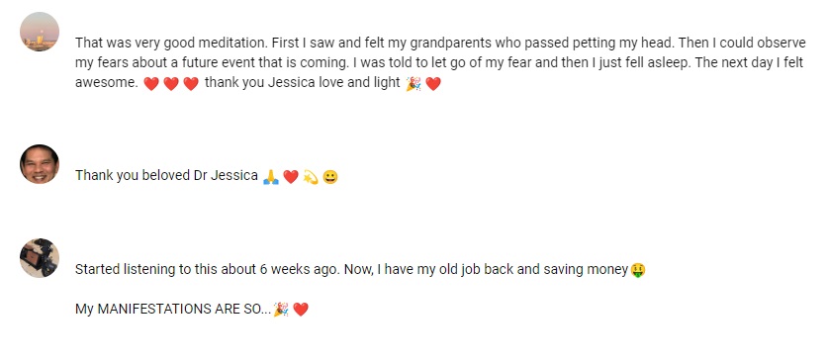Click the party popper emoji after 'love and light'
This screenshot has width=828, height=363.
pos(414,83)
